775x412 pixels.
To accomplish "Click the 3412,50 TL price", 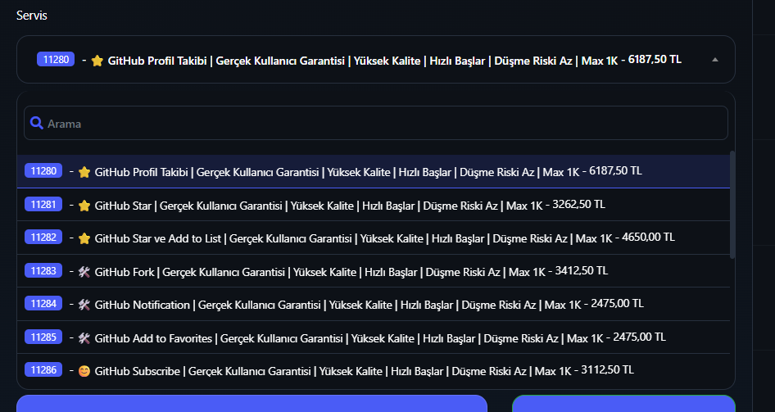I will [x=582, y=270].
